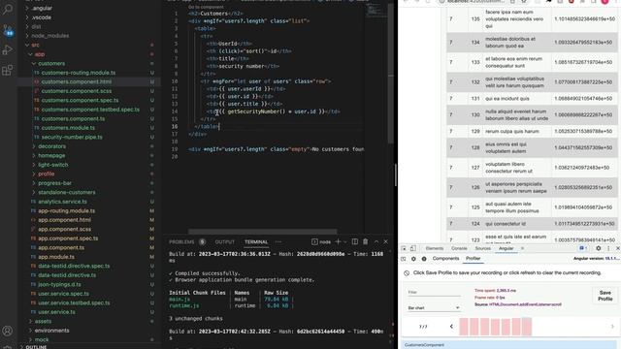Image resolution: width=621 pixels, height=349 pixels.
Task: Open DevTools Elements tab
Action: pos(435,248)
